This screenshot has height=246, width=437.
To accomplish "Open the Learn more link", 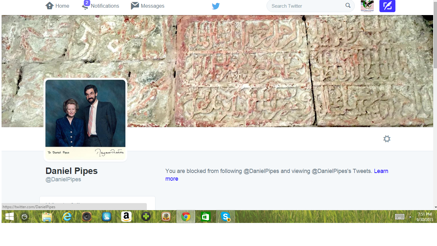I will point(381,171).
